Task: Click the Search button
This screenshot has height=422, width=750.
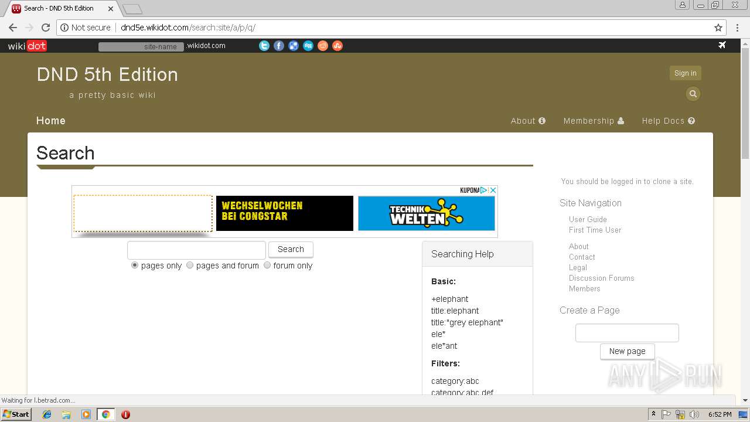Action: click(291, 249)
